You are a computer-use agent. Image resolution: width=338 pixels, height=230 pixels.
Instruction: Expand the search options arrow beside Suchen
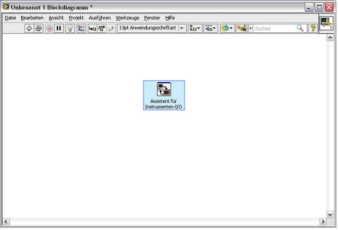[251, 28]
